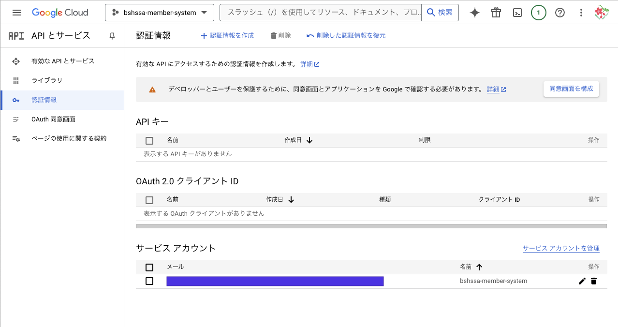Click the horizontal scrollbar under OAuth table
Viewport: 618px width, 327px height.
(371, 226)
